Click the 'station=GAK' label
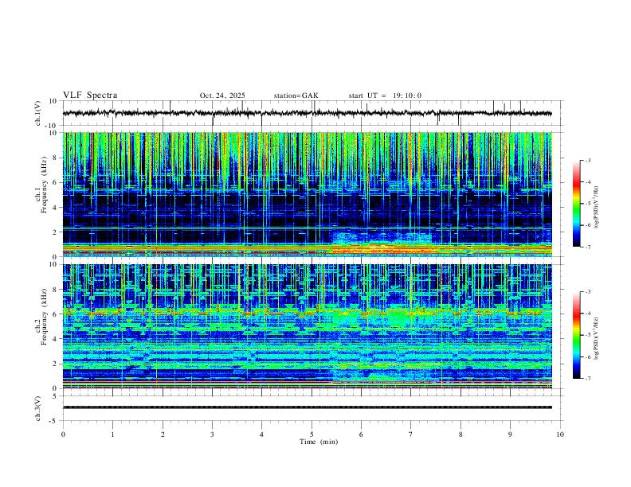631x487 pixels. click(296, 95)
